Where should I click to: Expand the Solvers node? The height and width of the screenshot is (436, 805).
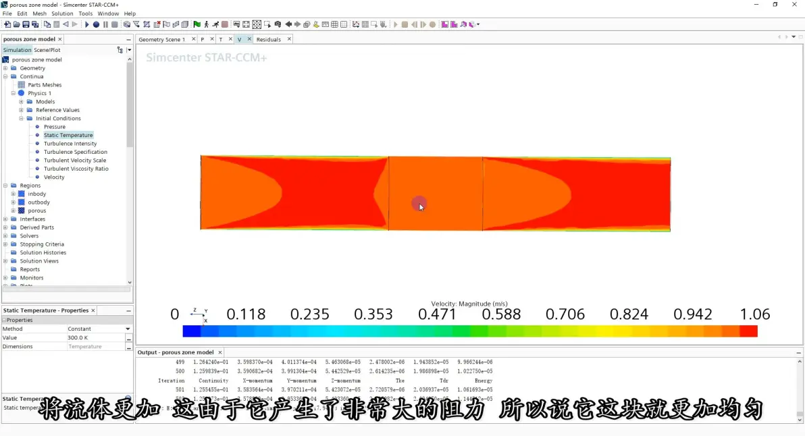pos(5,236)
